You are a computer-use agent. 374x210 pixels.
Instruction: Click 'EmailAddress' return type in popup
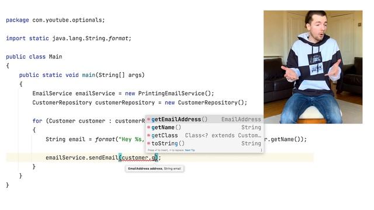241,119
